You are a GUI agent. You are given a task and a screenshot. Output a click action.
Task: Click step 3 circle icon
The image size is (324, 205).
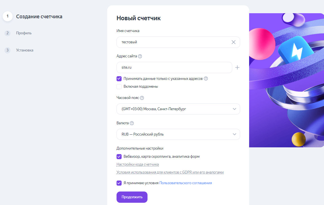(x=8, y=50)
